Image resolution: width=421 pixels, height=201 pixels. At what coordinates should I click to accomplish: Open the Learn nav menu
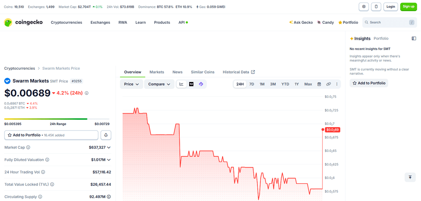pos(141,23)
